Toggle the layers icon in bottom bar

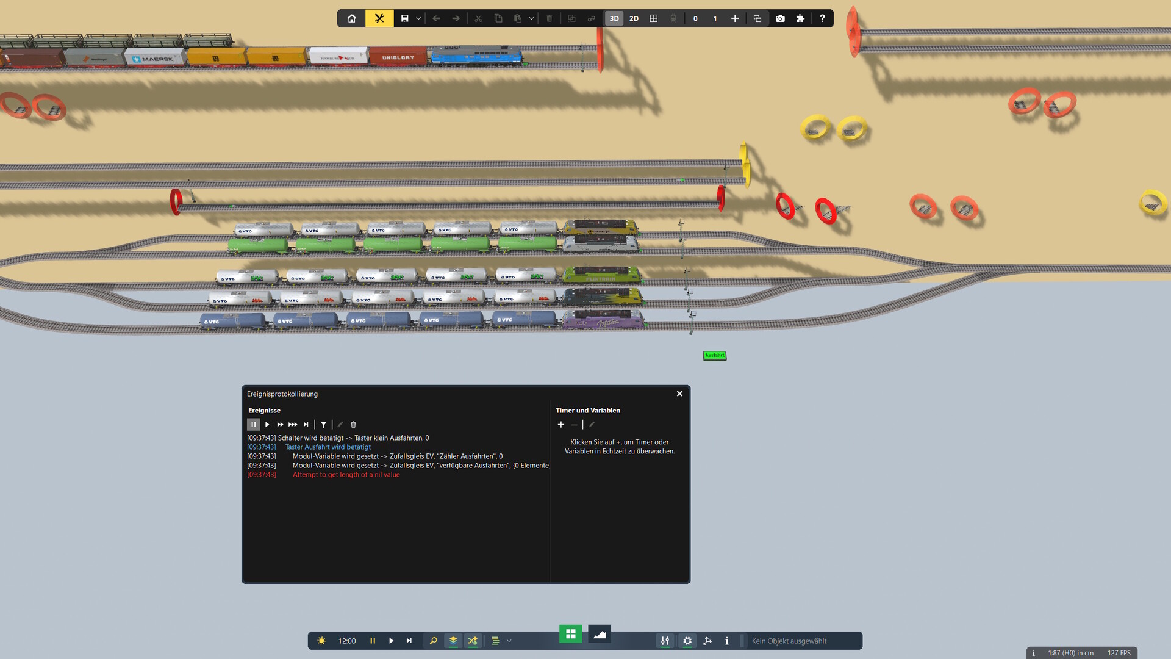point(453,641)
